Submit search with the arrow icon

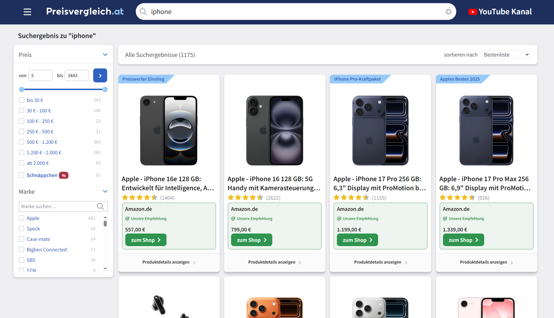[449, 12]
